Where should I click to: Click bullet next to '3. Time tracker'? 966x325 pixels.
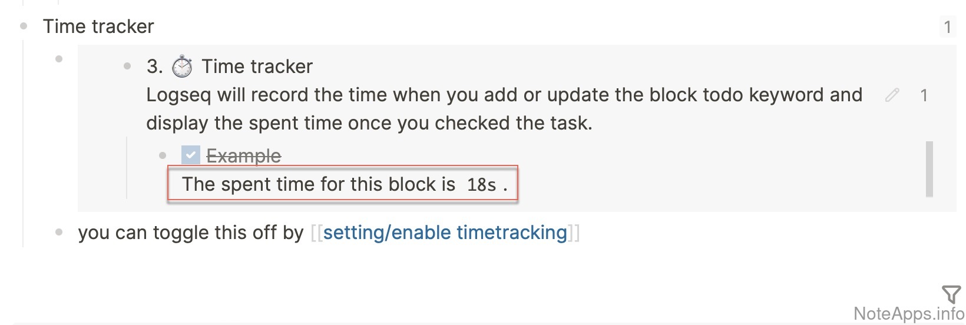[127, 66]
